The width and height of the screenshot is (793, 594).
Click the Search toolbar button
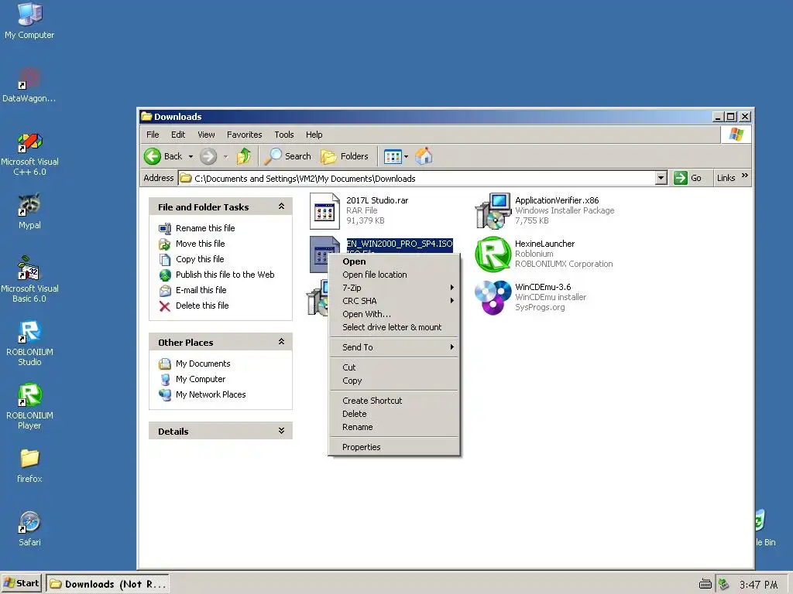click(x=288, y=156)
